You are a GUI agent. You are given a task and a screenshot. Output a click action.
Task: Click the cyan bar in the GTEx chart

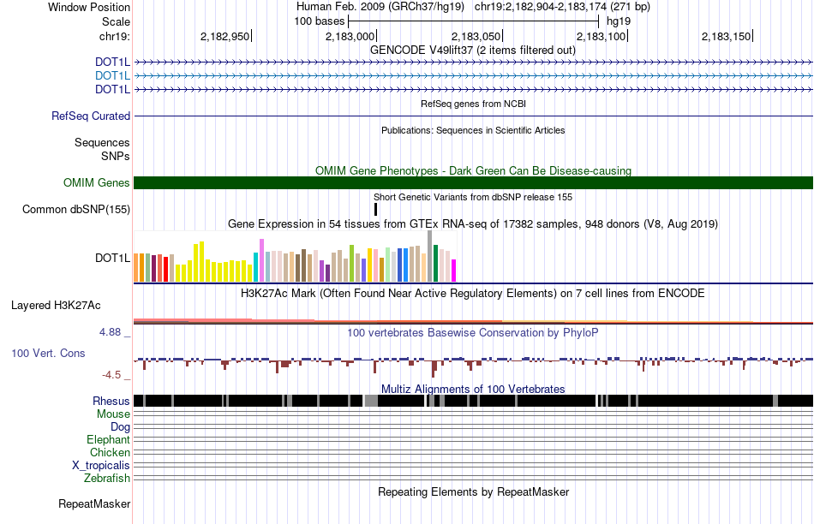pos(256,267)
